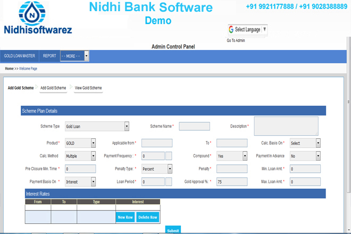
Task: Click the small box beside Payment Frequency
Action: (x=169, y=156)
